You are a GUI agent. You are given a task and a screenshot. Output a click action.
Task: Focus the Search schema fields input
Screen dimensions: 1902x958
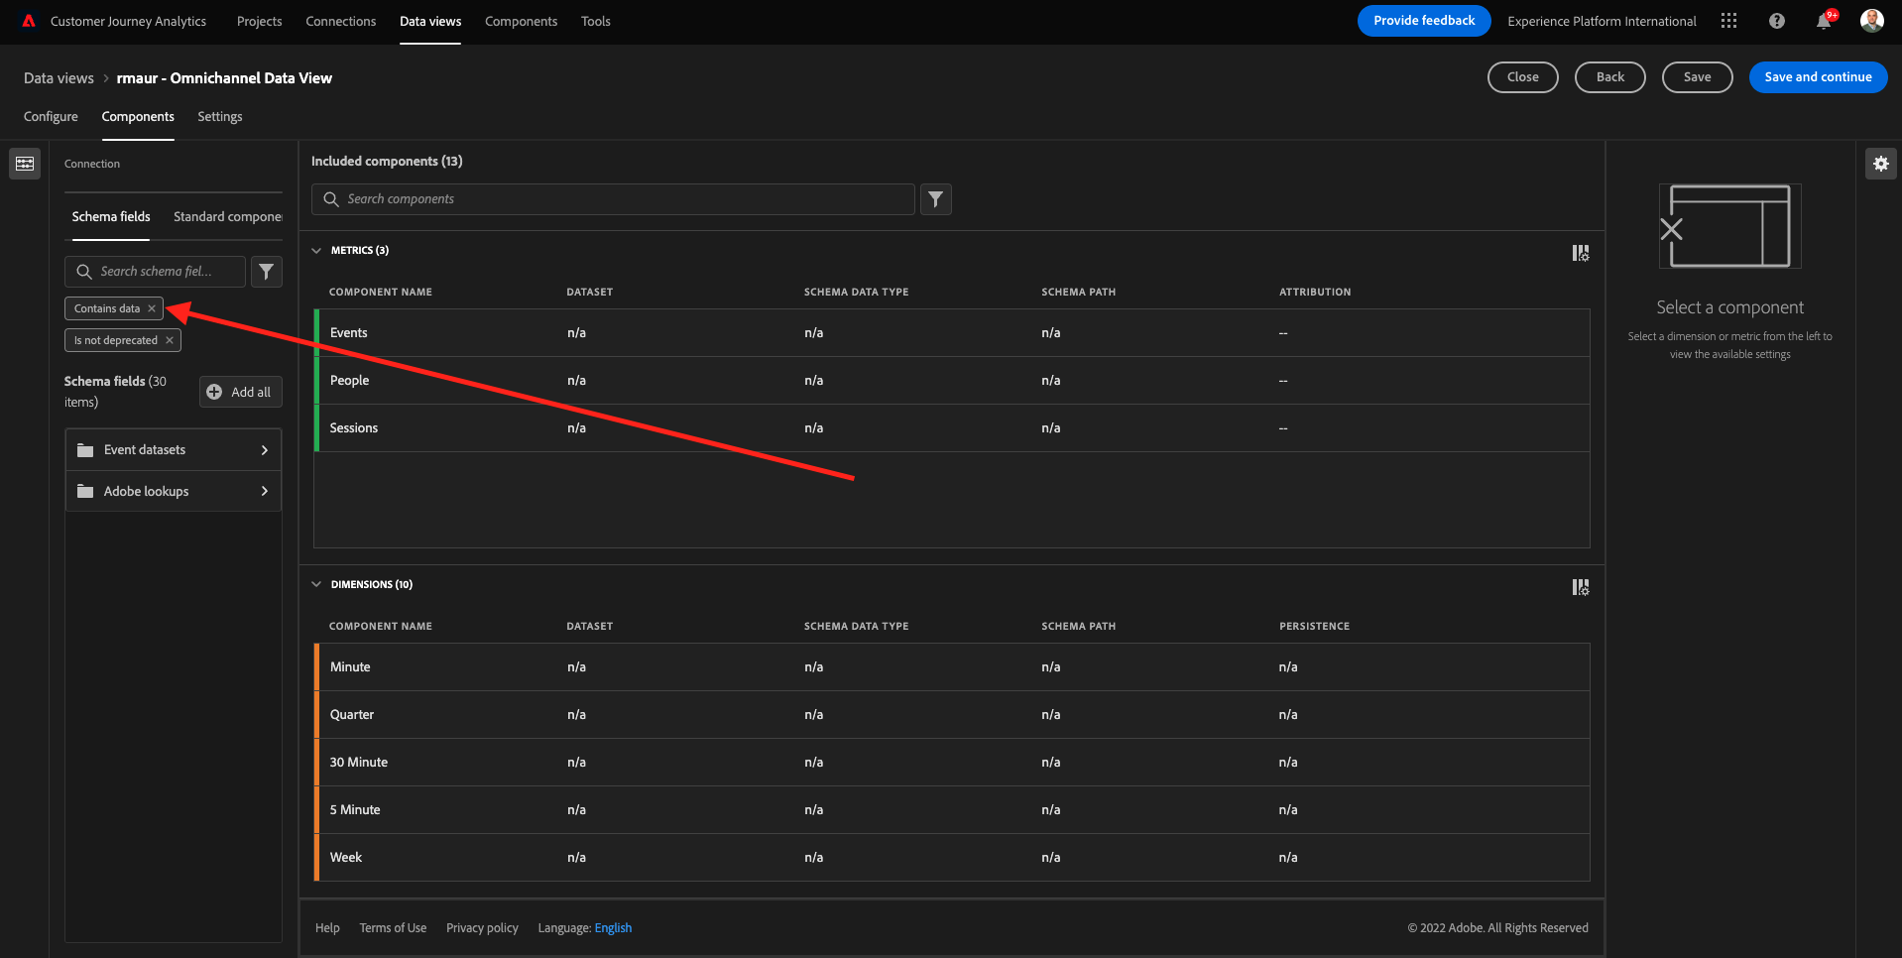[x=155, y=271]
